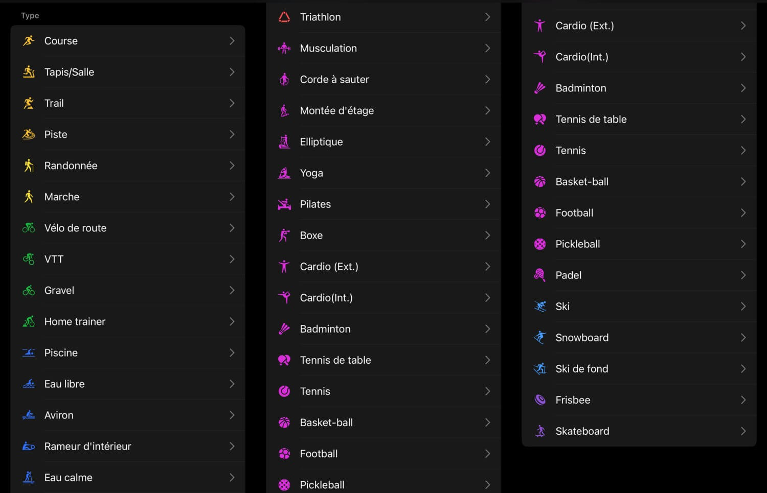Click the yellow runner icon beside Course
Image resolution: width=767 pixels, height=493 pixels.
[x=29, y=41]
